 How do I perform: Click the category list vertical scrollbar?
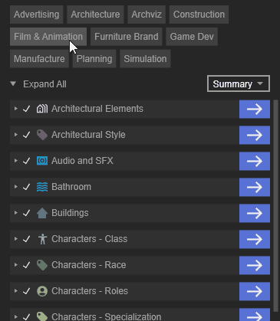point(275,205)
